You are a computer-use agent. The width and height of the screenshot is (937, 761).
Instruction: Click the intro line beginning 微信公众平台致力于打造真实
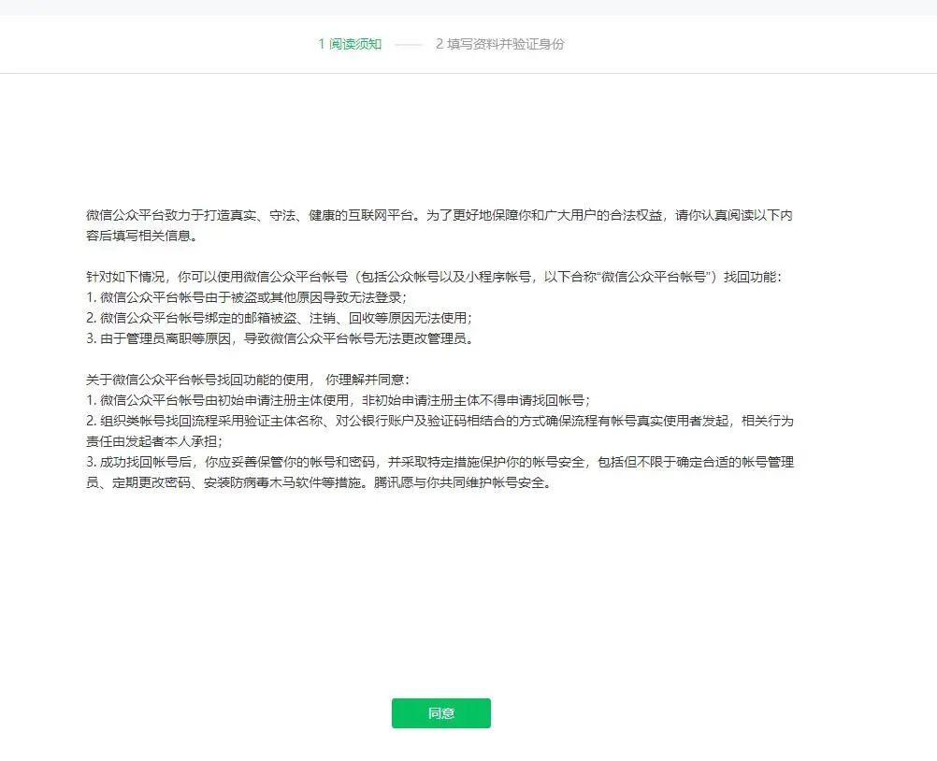(440, 216)
